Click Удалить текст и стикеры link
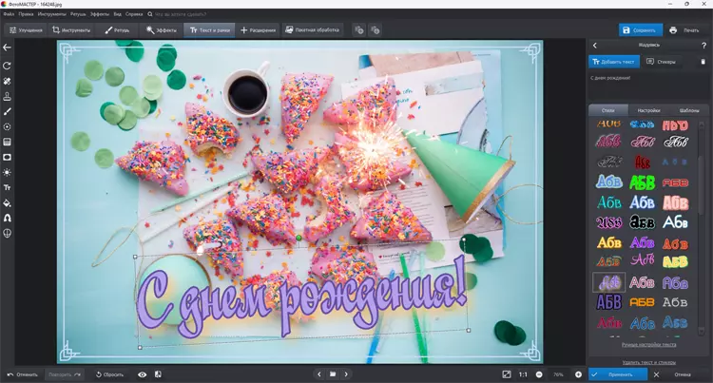Screen dimensions: 713x383 (x=649, y=362)
